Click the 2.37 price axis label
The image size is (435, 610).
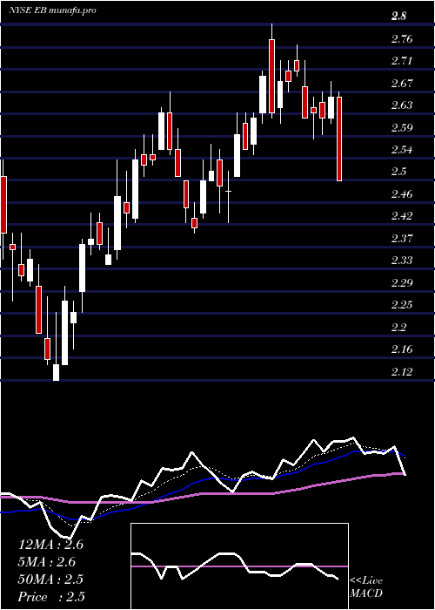[402, 238]
